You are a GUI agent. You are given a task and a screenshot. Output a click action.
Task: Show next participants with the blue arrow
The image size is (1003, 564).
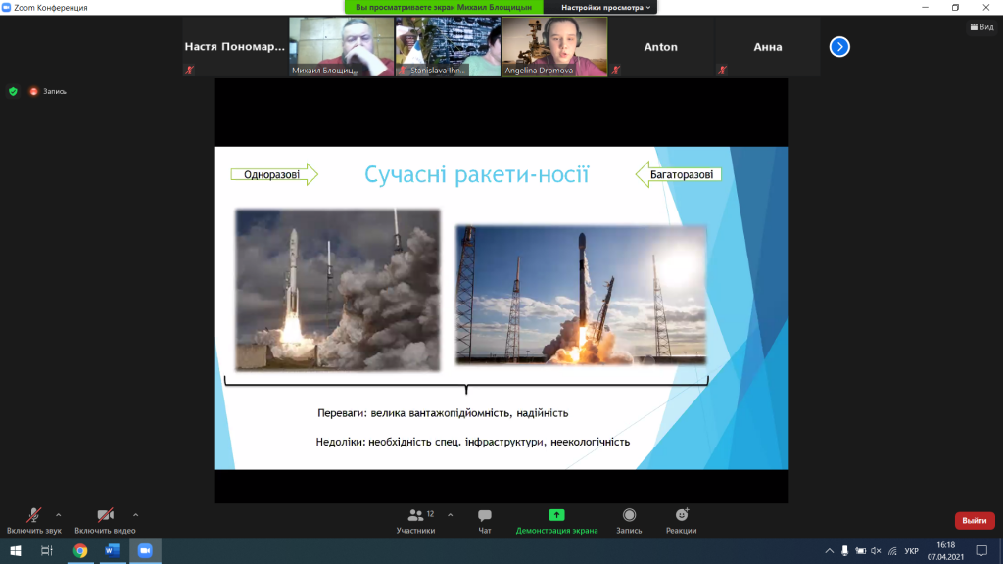coord(839,47)
